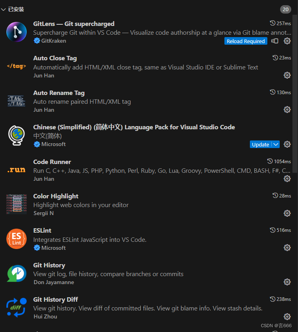Click the Auto Close Tag 23ms activation icon

click(x=275, y=57)
